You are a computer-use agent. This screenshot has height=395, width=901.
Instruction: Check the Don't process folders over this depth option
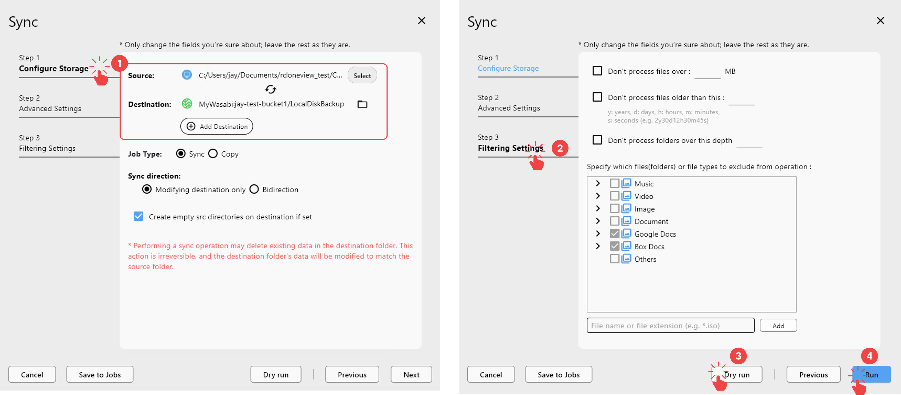tap(597, 140)
